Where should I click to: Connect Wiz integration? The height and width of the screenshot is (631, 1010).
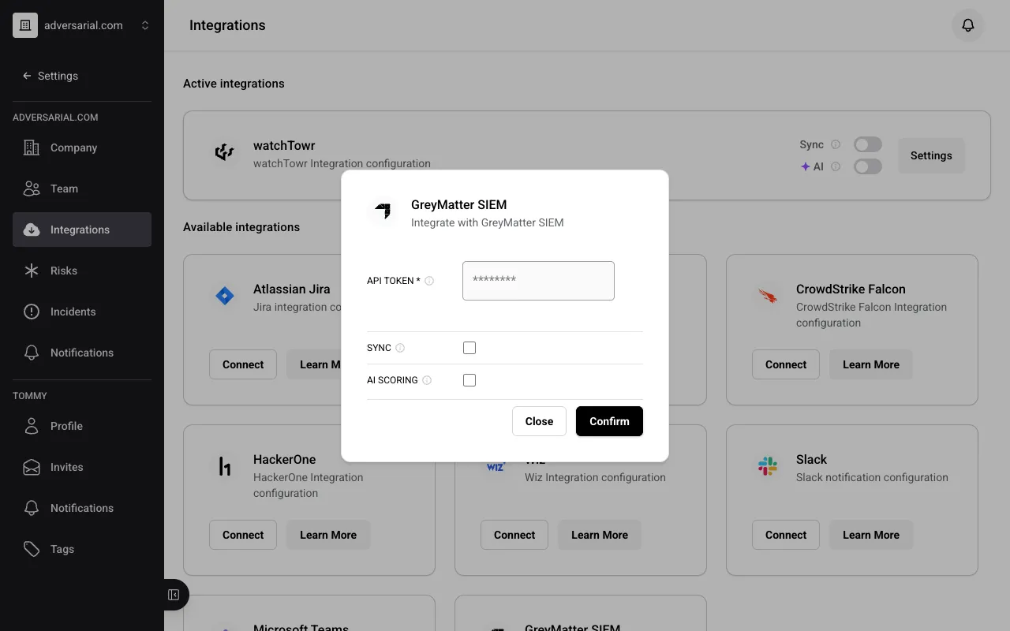(x=514, y=535)
